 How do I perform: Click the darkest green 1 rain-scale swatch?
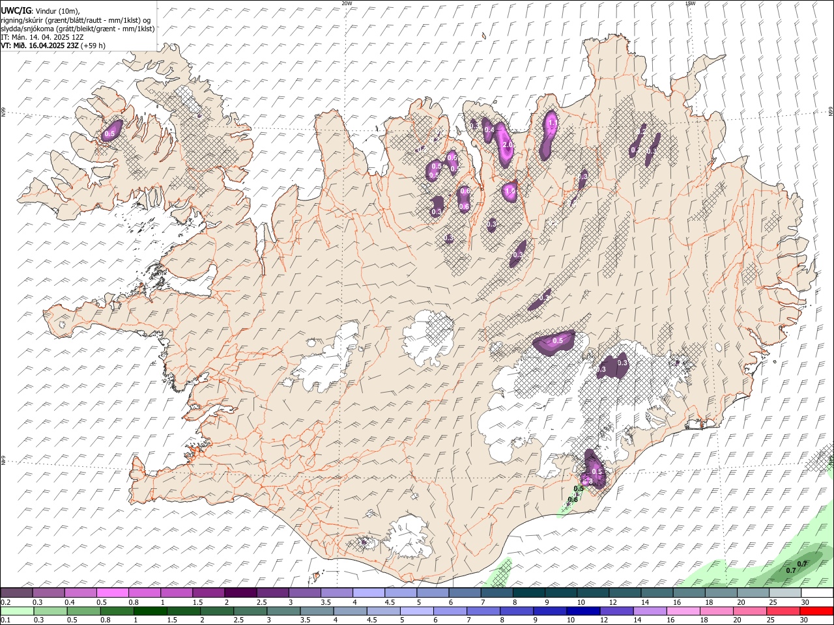pyautogui.click(x=151, y=611)
